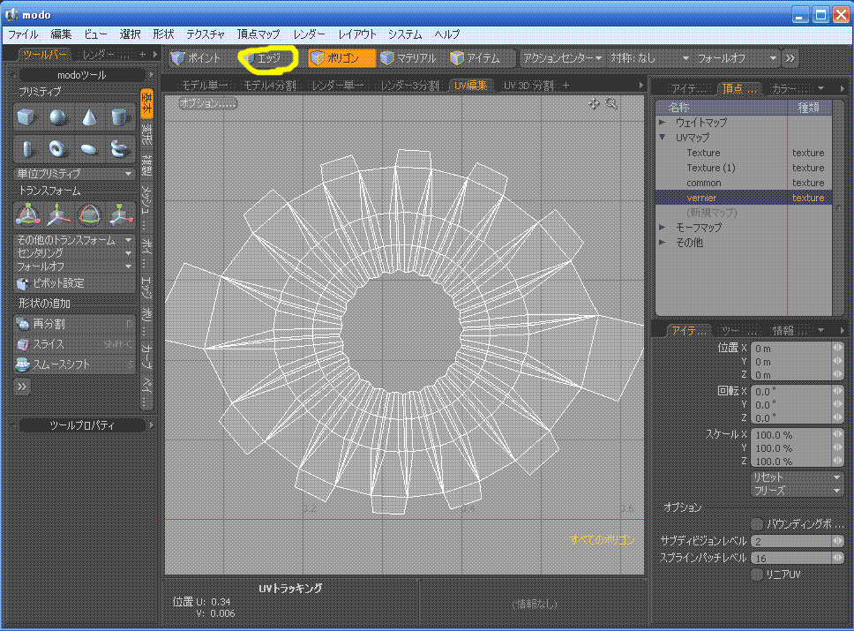Click the viewport zoom magnifier icon
This screenshot has width=854, height=631.
pos(611,104)
